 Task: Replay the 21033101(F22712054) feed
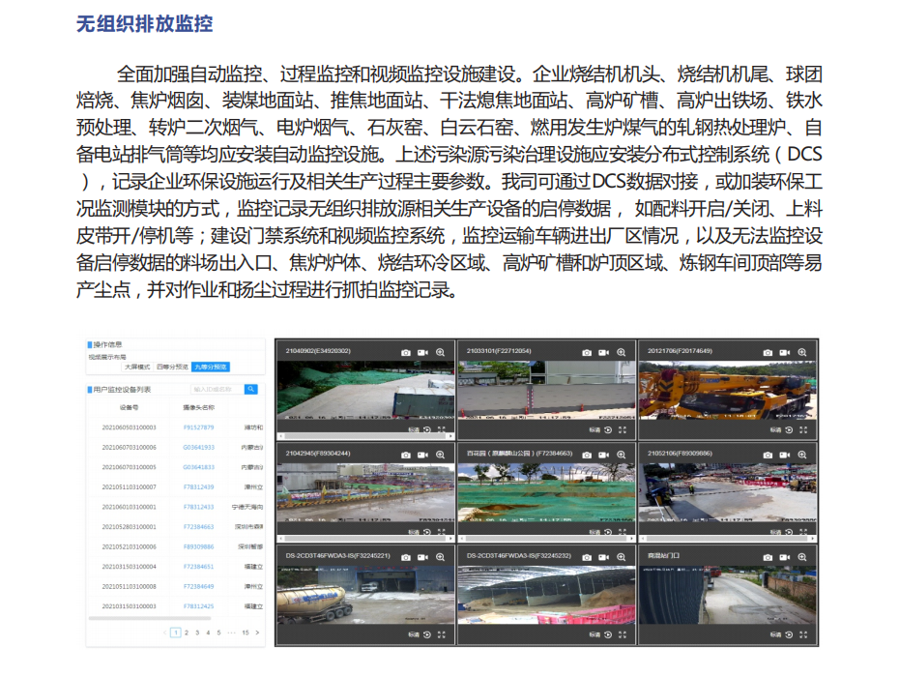click(x=608, y=429)
